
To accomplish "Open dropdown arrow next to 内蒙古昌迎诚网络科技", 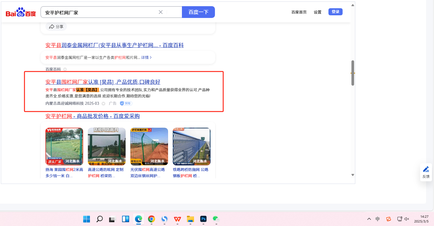I will pos(103,104).
